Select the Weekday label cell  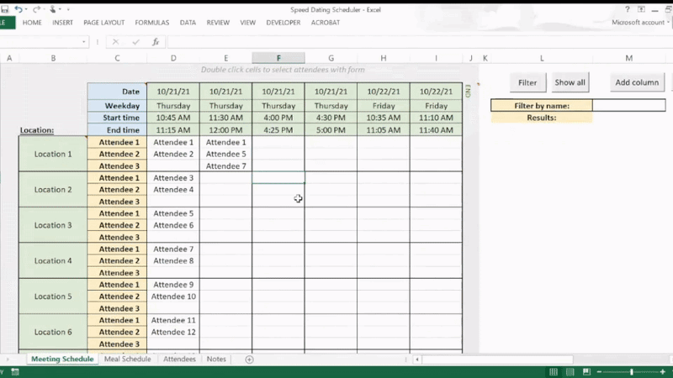117,106
